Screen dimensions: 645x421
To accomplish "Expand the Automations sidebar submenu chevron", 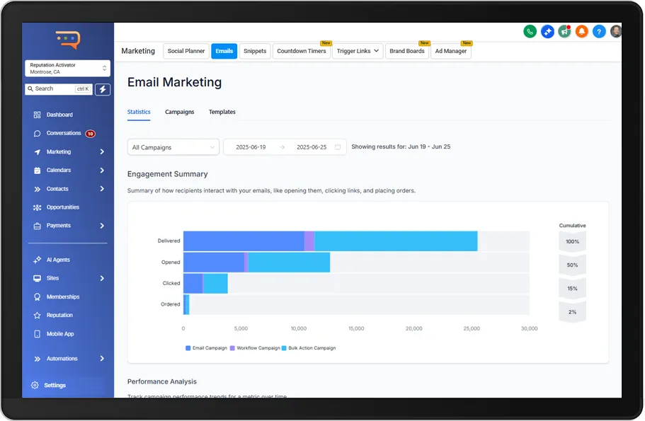I will pyautogui.click(x=102, y=359).
